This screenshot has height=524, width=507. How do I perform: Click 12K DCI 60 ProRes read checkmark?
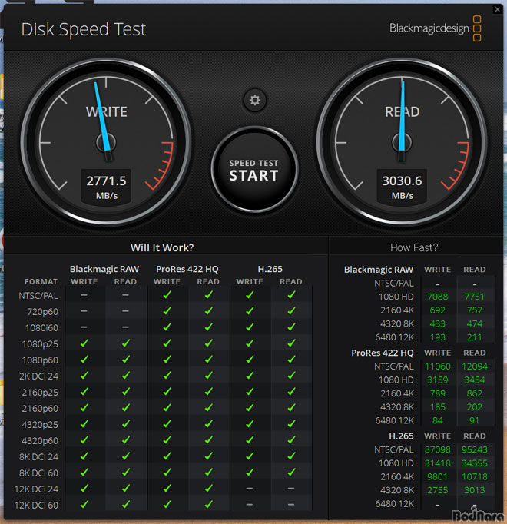[208, 504]
